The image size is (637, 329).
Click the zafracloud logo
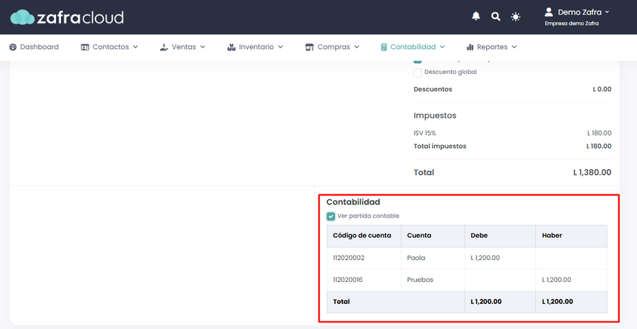click(67, 17)
